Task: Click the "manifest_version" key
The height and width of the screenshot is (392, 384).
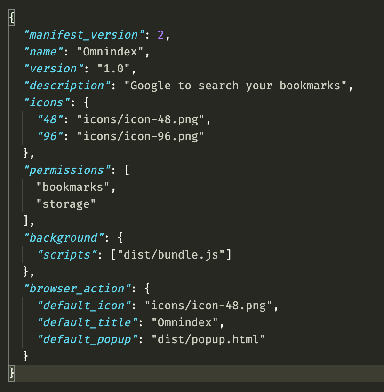Action: pyautogui.click(x=84, y=35)
